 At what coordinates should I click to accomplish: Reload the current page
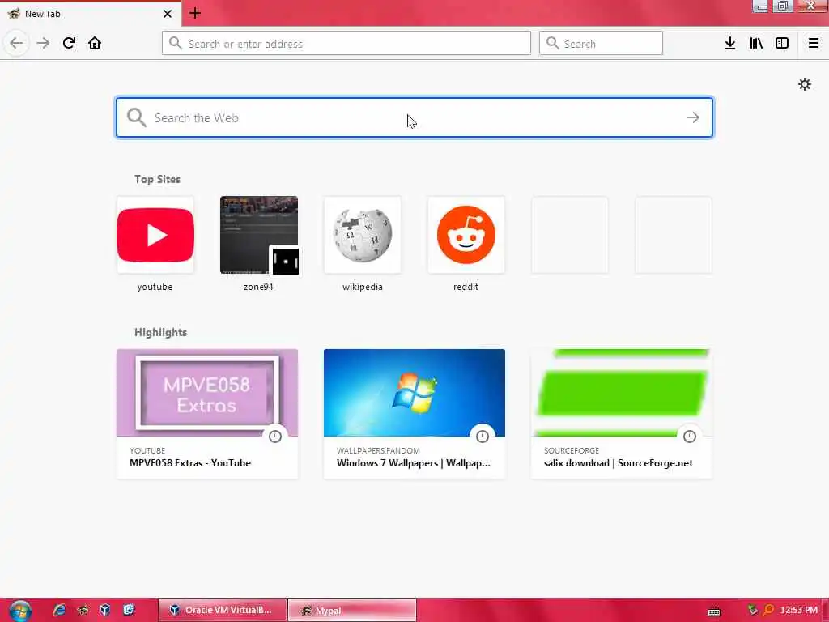69,44
